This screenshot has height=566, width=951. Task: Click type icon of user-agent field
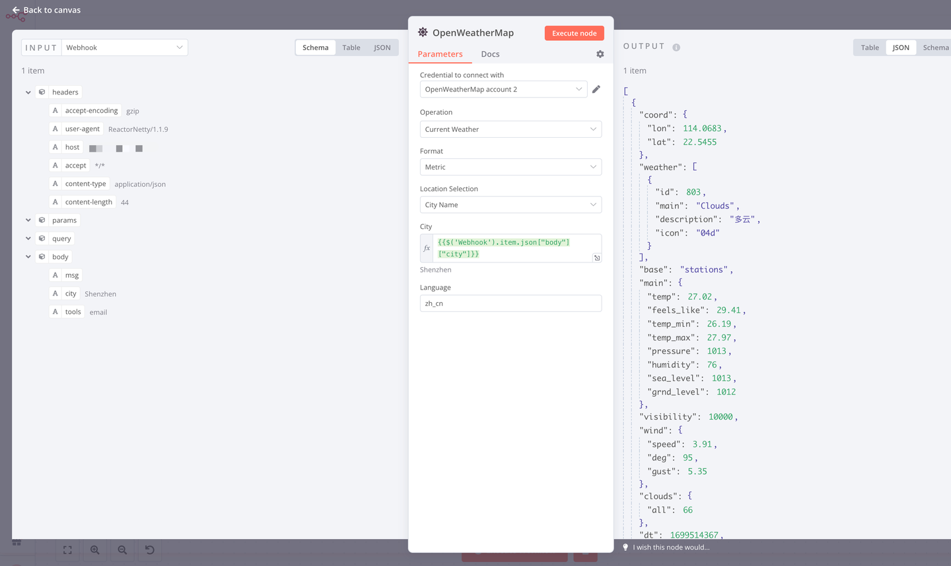55,129
